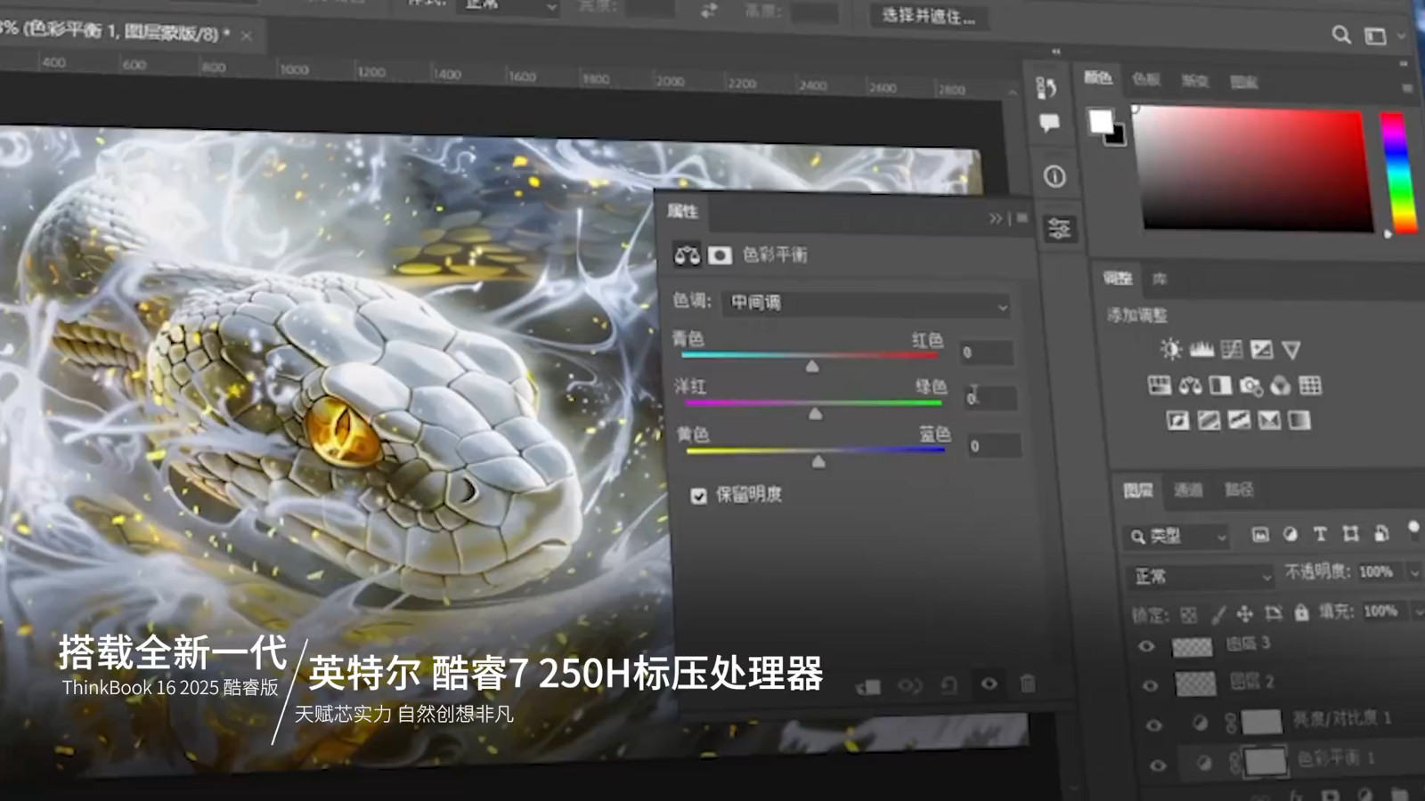Image resolution: width=1425 pixels, height=801 pixels.
Task: Open the workspace switcher icon
Action: point(1376,36)
